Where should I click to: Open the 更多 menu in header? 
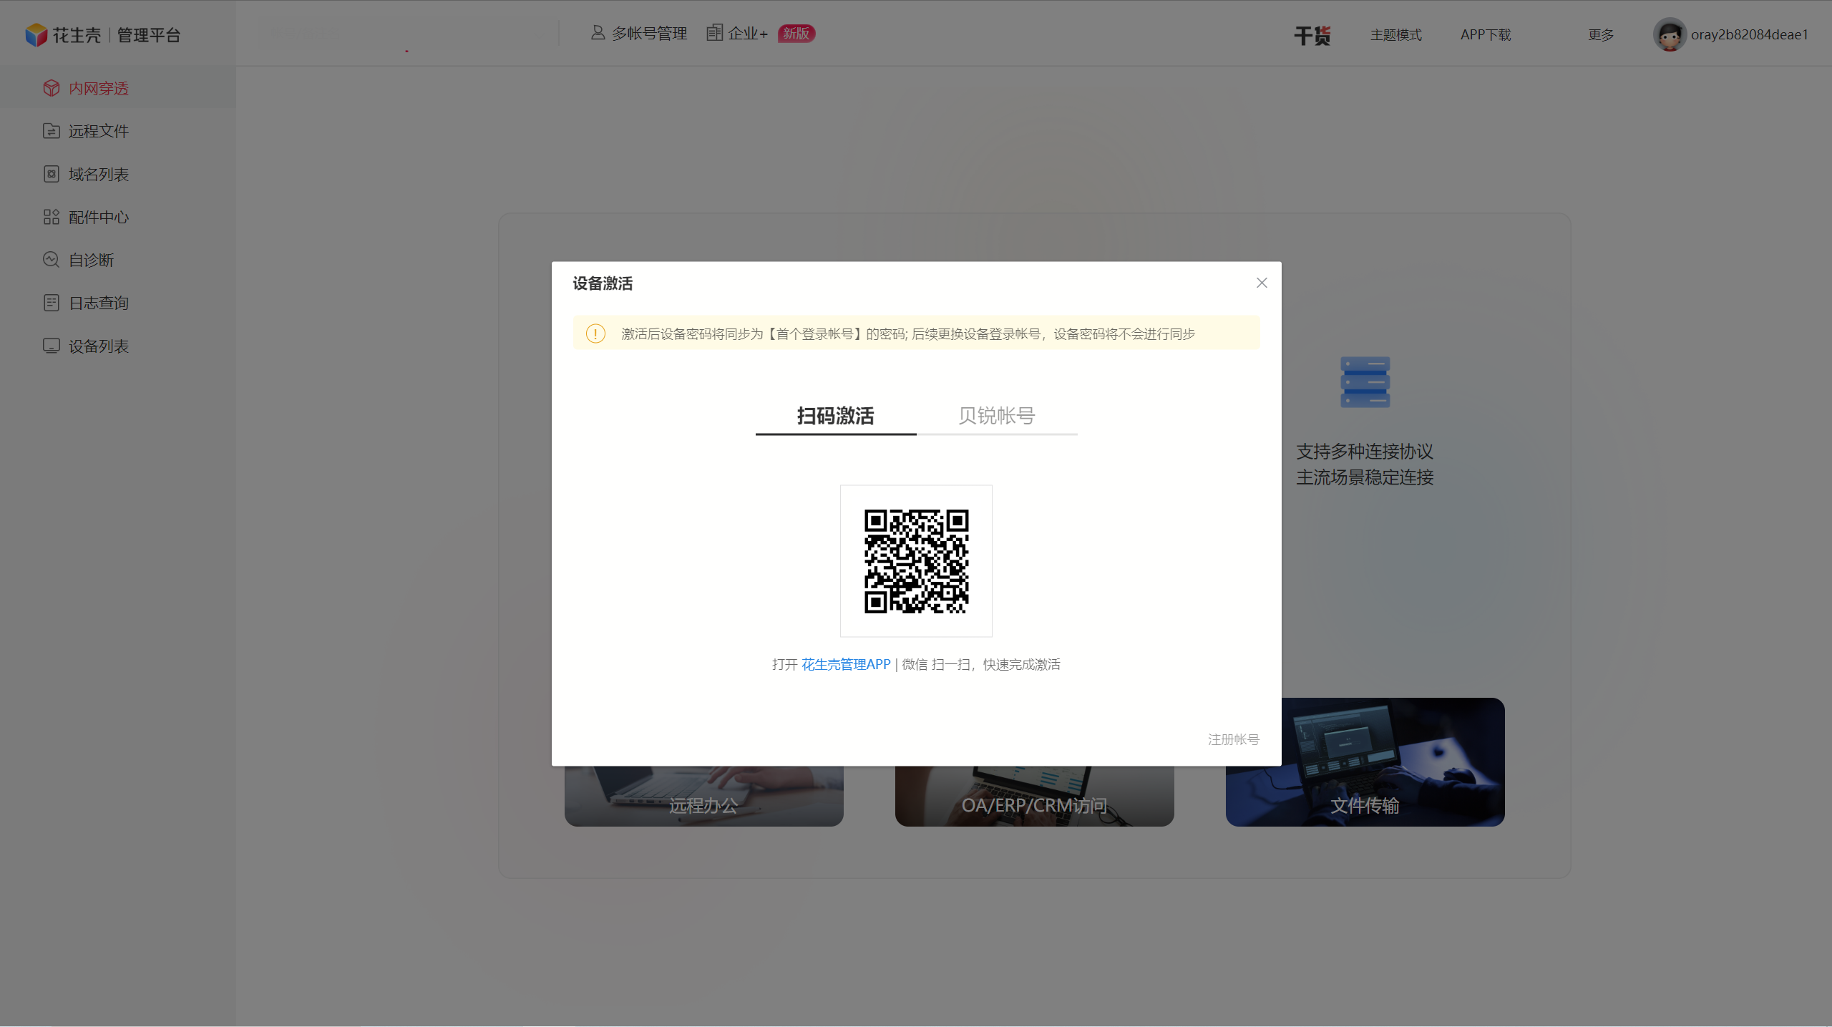1601,34
